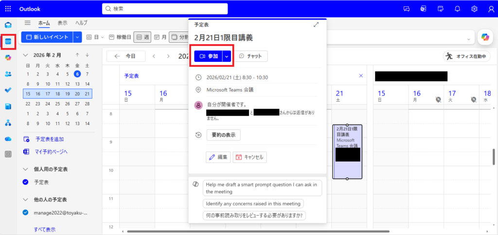Screen dimensions: 498x235
Task: Click the search box at the top
Action: pyautogui.click(x=164, y=9)
